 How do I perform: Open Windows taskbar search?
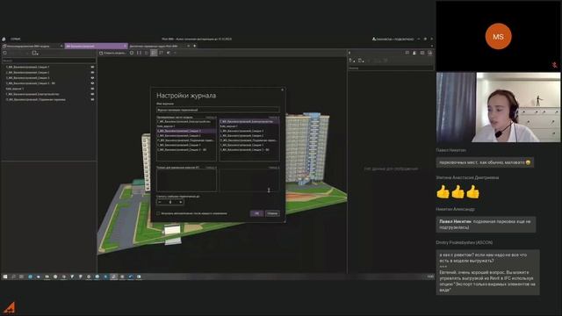[x=13, y=276]
